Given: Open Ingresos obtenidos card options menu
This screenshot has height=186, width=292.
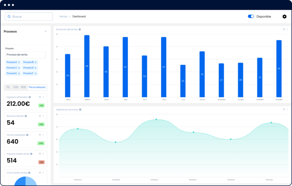Looking at the screenshot, I should [x=43, y=97].
